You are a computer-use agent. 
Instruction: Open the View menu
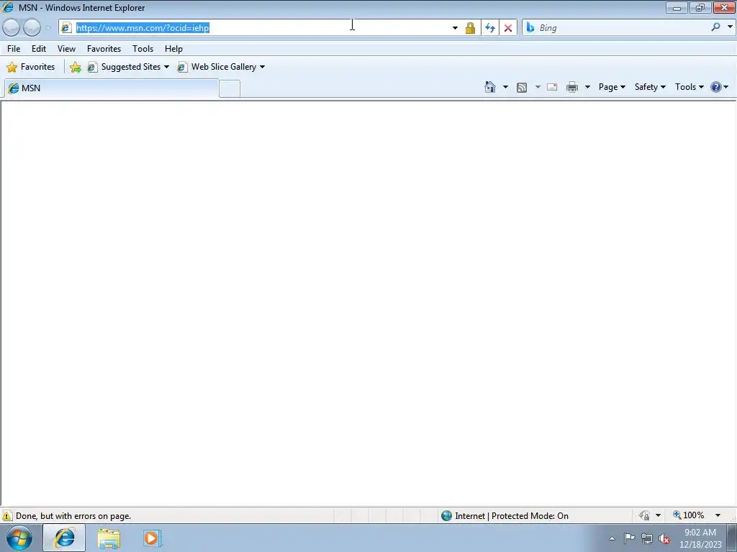click(66, 49)
